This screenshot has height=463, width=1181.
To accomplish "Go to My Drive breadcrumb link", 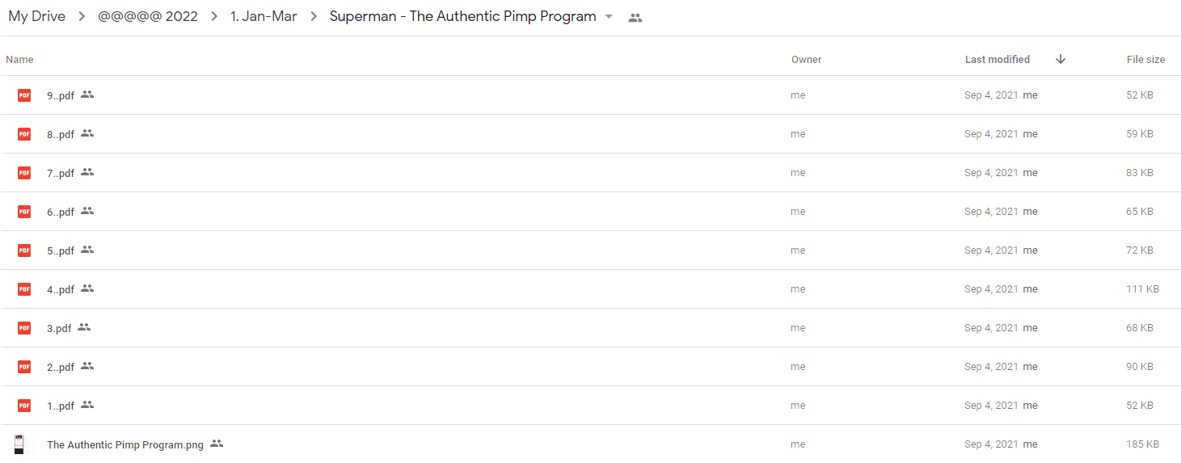I will tap(37, 17).
